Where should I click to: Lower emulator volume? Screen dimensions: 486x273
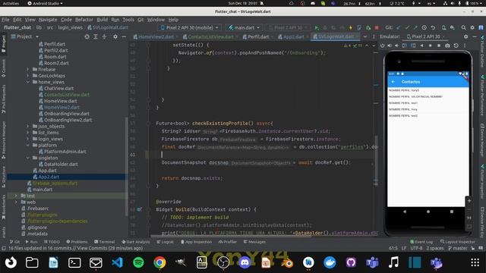tap(396, 45)
